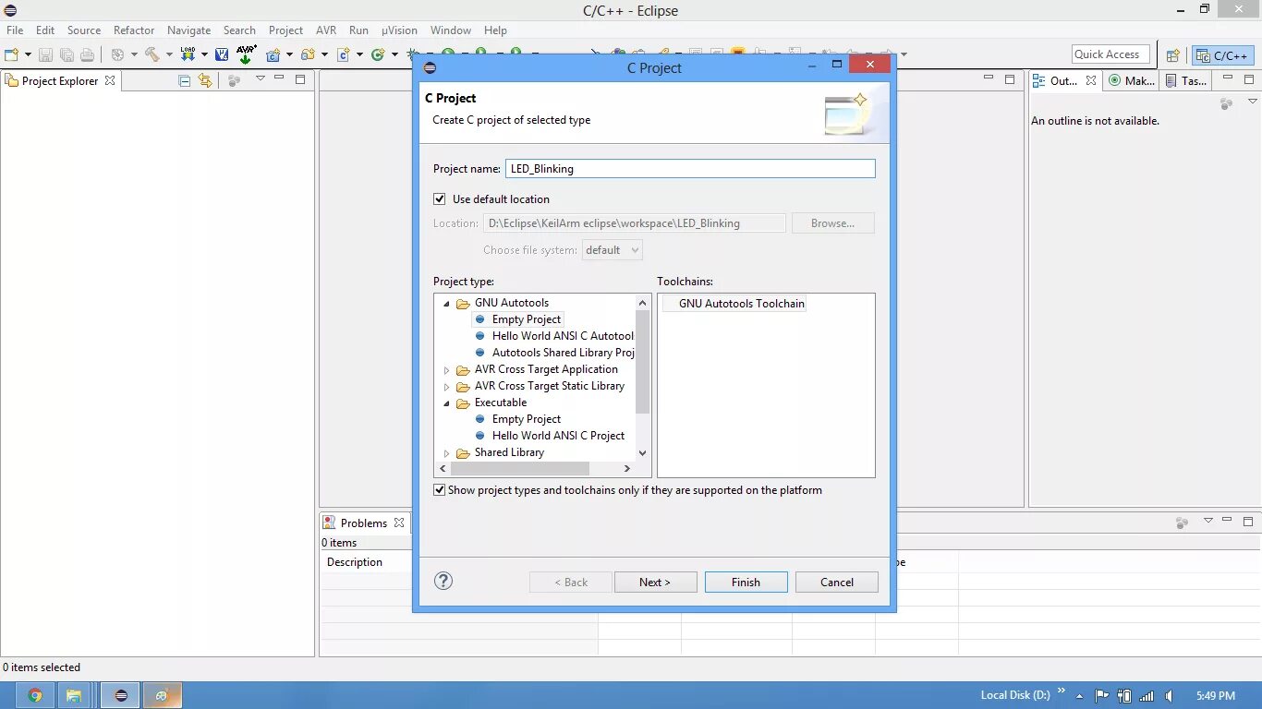This screenshot has width=1262, height=709.
Task: Click the AVR upload toolbar icon
Action: tap(247, 54)
